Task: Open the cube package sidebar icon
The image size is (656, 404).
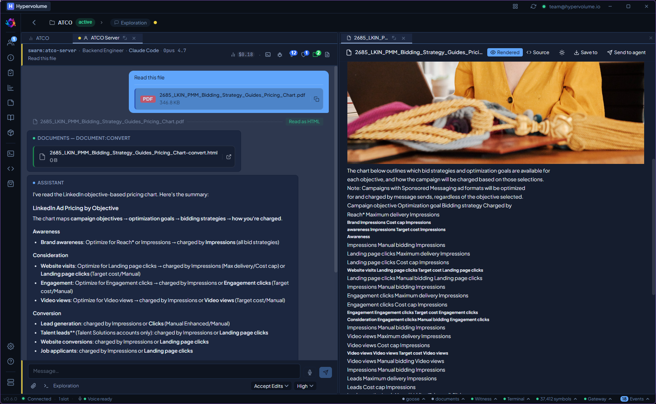Action: (x=11, y=133)
